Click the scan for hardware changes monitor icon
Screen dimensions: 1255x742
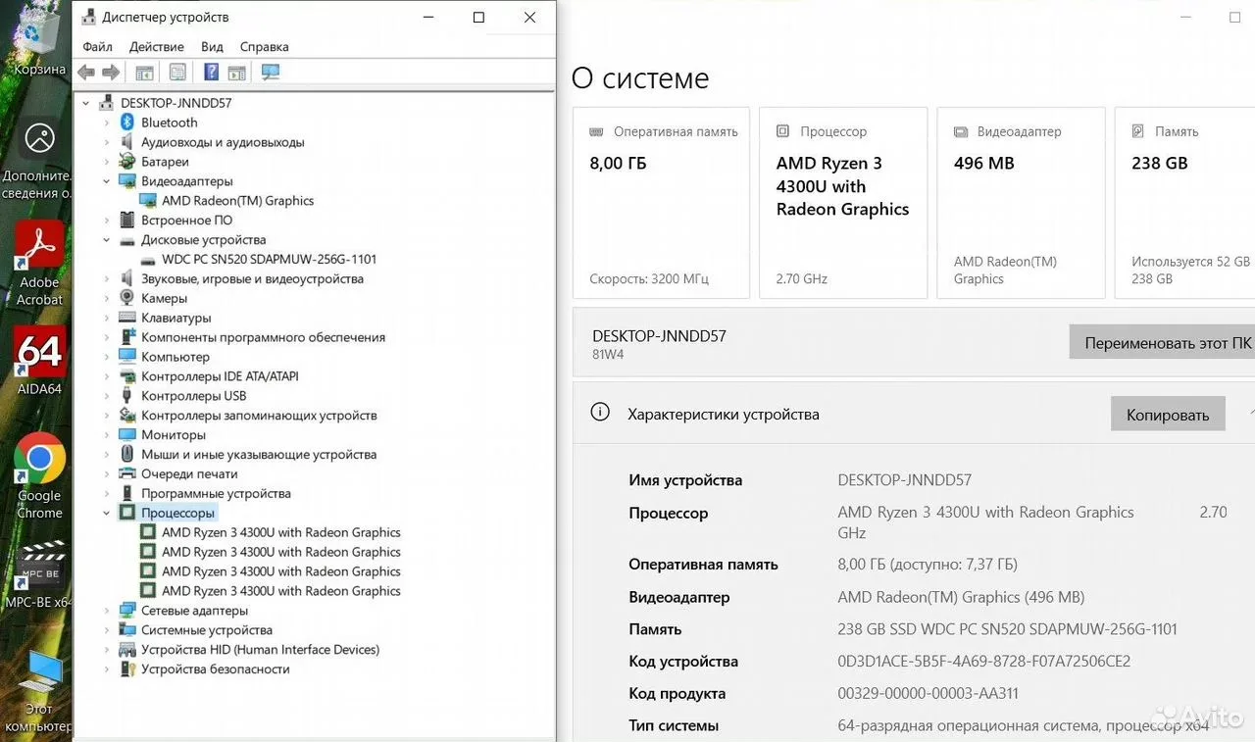point(271,73)
